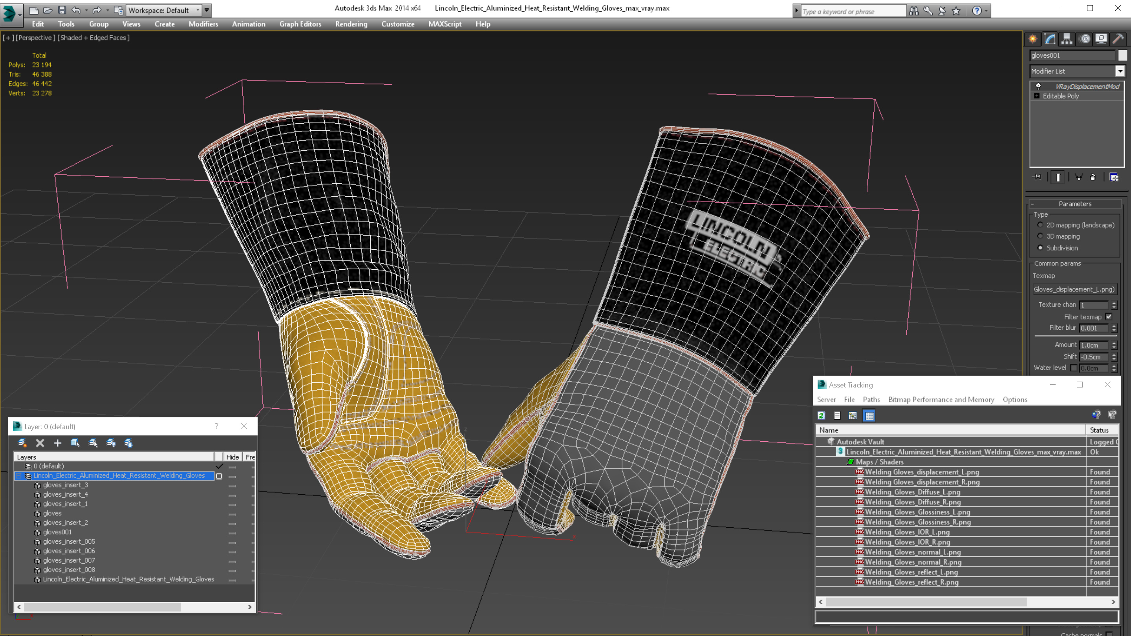Open the Undo history dropdown arrow
This screenshot has height=636, width=1131.
click(86, 10)
